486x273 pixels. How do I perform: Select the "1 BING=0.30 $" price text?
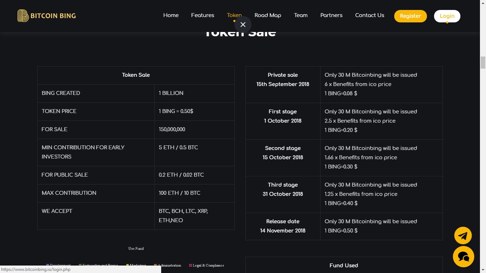(x=341, y=167)
